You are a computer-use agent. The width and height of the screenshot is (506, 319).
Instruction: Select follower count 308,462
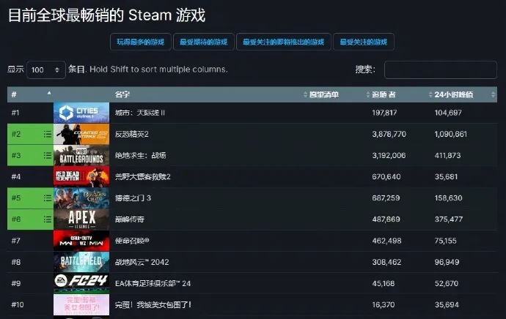click(386, 262)
